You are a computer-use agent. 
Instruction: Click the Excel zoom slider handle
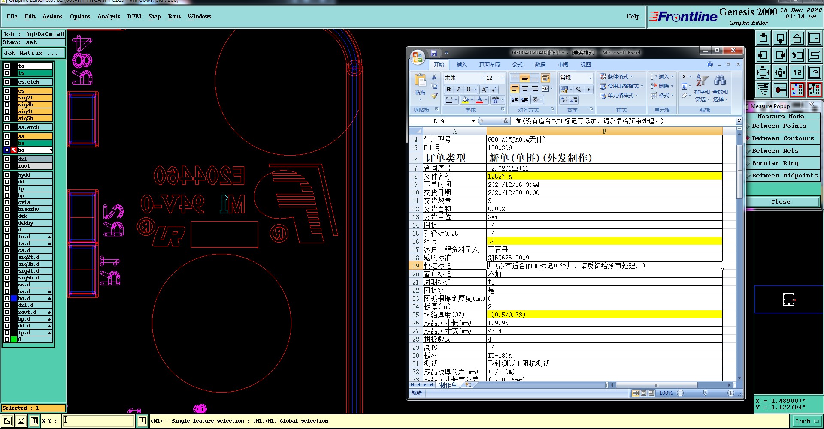pos(705,393)
